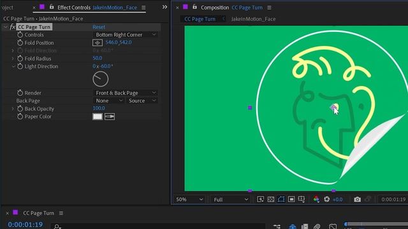Open grid and guide options icon
Viewport: 408px width, 229px height.
coord(302,199)
